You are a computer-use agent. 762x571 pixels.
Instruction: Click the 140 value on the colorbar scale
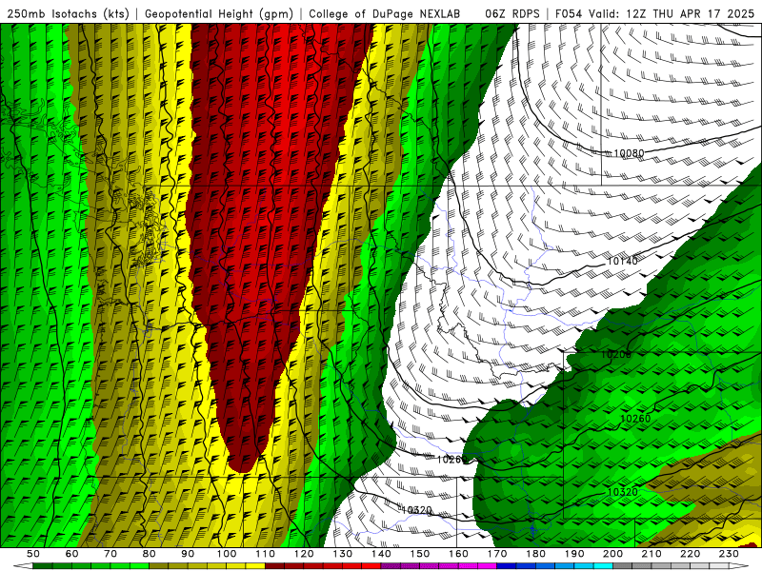pos(382,554)
